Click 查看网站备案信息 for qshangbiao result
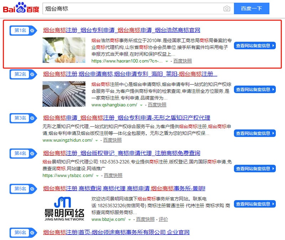Image resolution: width=285 pixels, height=240 pixels. [x=255, y=89]
